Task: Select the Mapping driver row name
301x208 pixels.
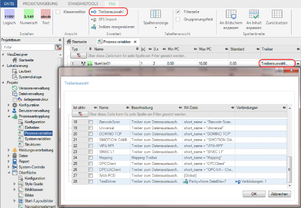Action: pyautogui.click(x=106, y=158)
